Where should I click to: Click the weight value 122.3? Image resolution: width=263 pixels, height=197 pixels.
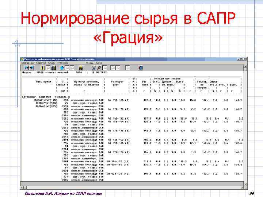tap(147, 100)
